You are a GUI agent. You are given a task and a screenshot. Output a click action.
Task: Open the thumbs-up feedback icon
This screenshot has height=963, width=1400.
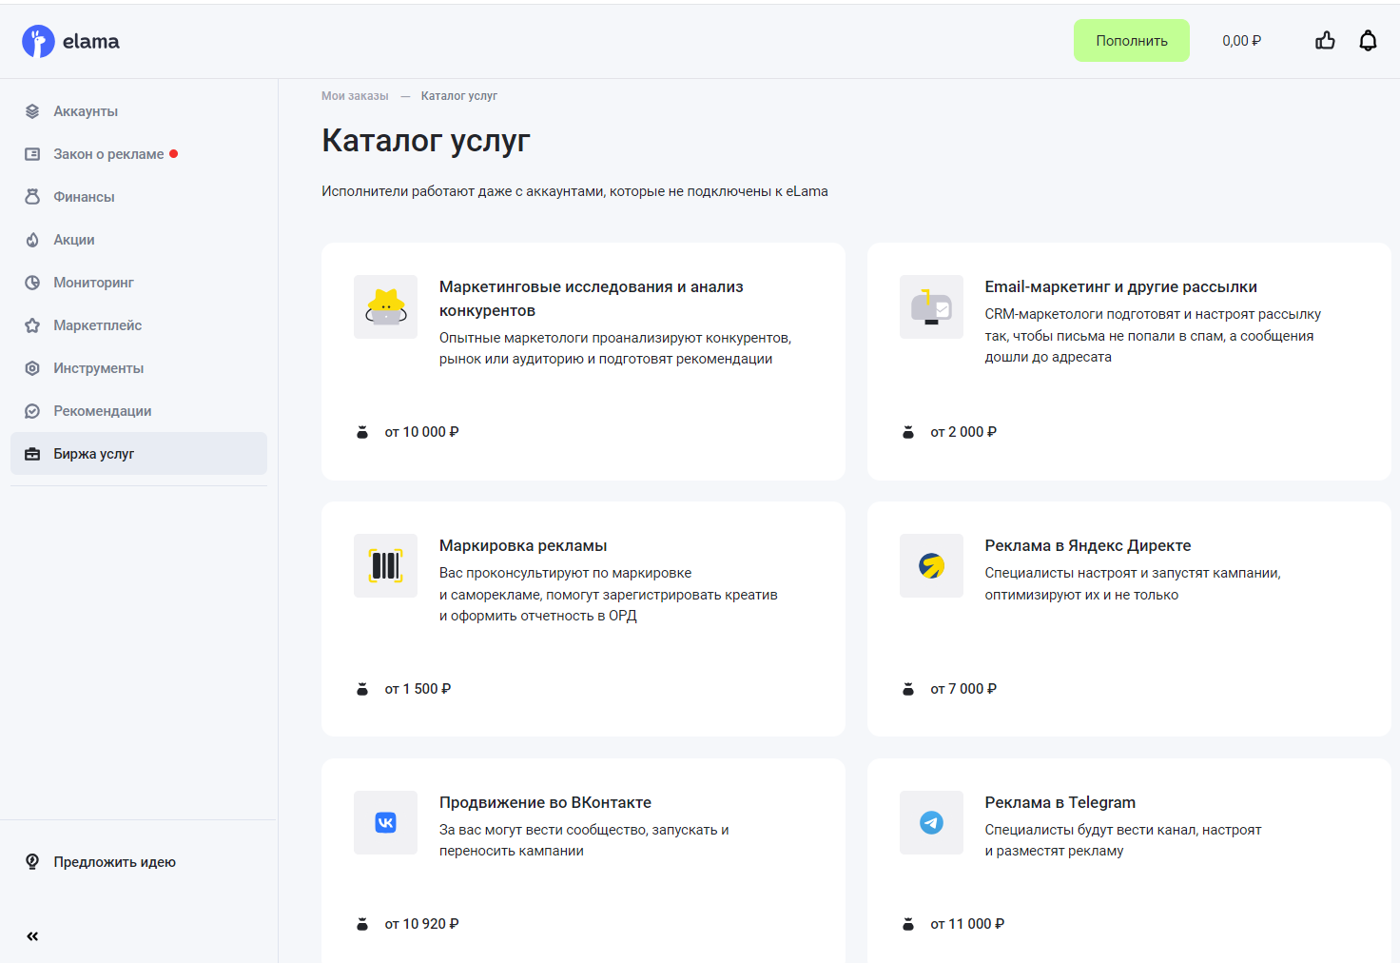1325,40
